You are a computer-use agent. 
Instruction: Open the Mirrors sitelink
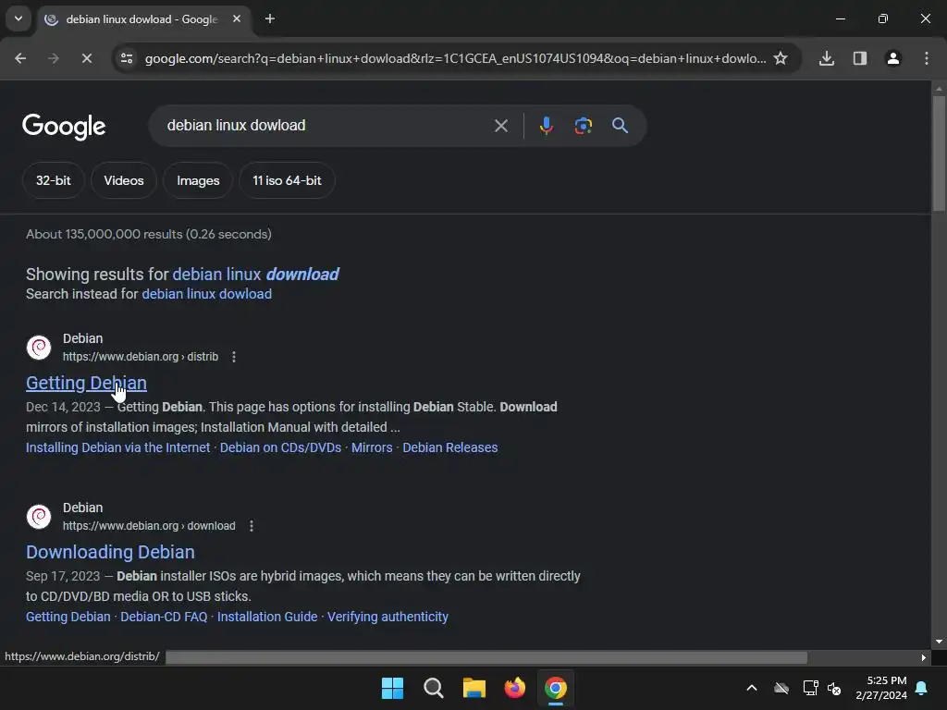coord(372,447)
